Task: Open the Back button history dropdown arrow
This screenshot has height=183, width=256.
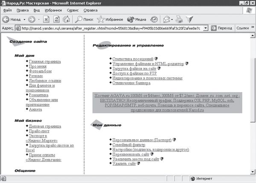Action: pyautogui.click(x=24, y=19)
